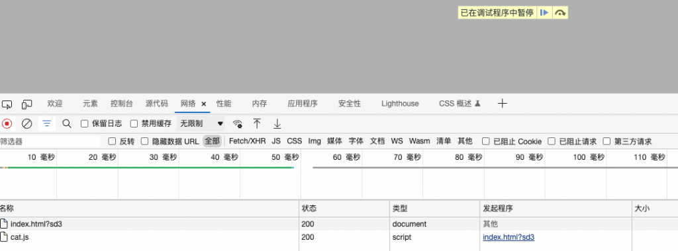Click the resume script execution icon
This screenshot has height=251, width=678.
[544, 13]
